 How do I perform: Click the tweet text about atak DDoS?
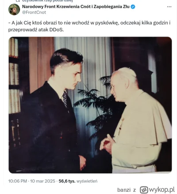(89, 26)
